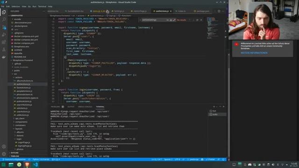Open the Testing flask view
Image resolution: width=299 pixels, height=168 pixels.
pyautogui.click(x=4, y=49)
